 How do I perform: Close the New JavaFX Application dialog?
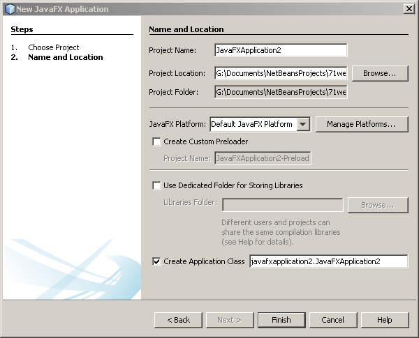[x=409, y=9]
